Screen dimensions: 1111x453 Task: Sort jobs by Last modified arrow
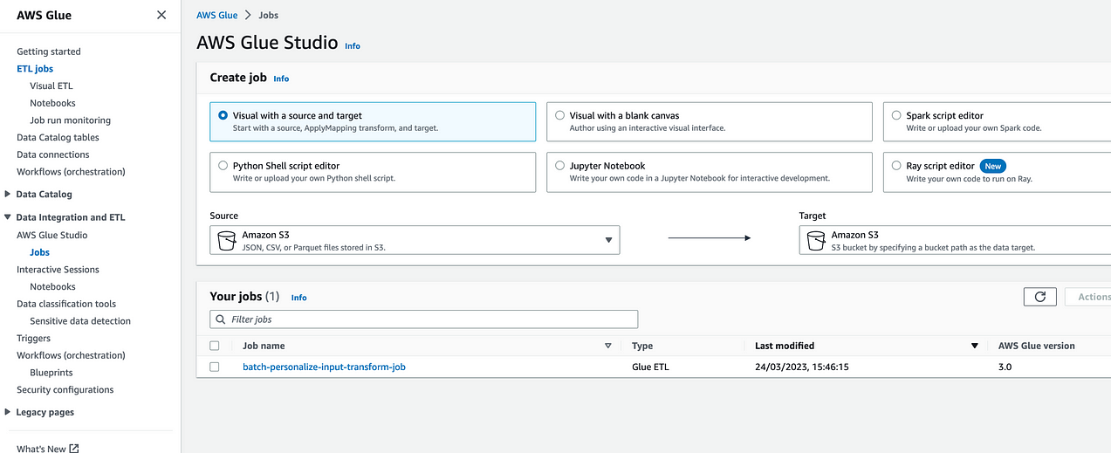tap(975, 346)
